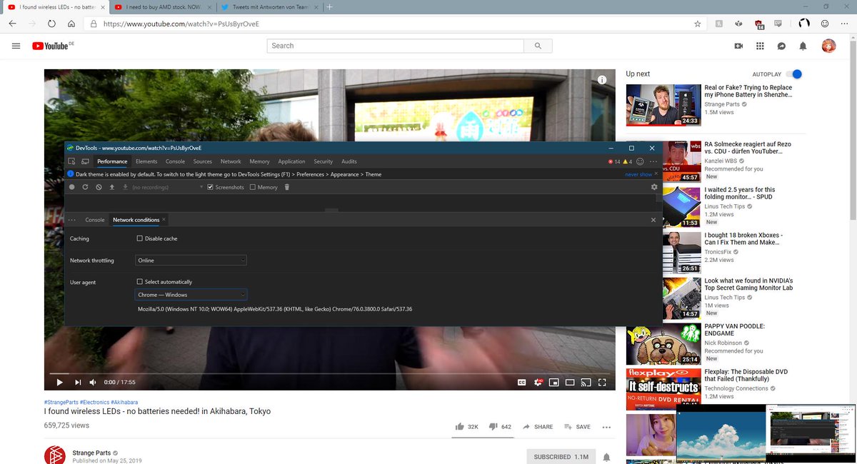Open the Chrome — Windows user agent dropdown
Image resolution: width=857 pixels, height=464 pixels.
(x=191, y=295)
